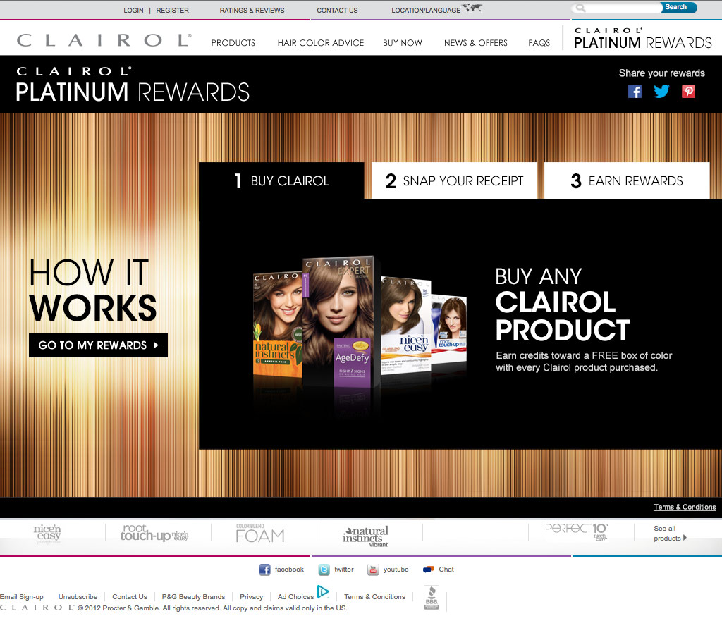Open the Buy Now menu
The height and width of the screenshot is (621, 722).
tap(403, 43)
